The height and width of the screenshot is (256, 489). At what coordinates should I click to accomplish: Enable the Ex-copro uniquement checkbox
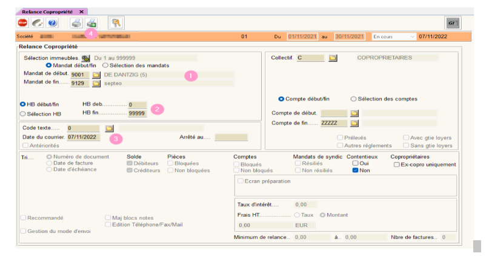tap(396, 164)
